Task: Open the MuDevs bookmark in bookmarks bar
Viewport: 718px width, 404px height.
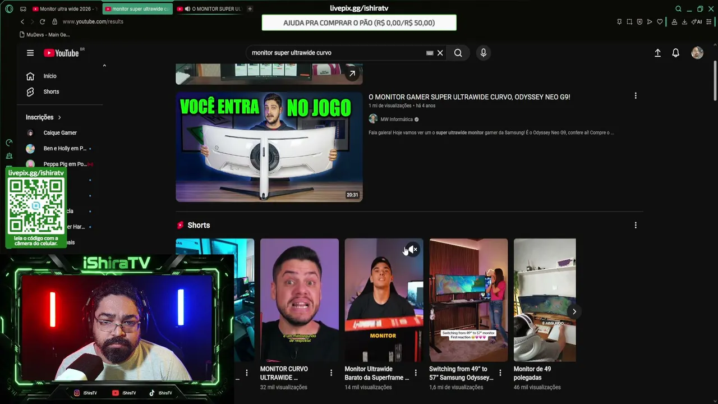Action: pos(44,35)
